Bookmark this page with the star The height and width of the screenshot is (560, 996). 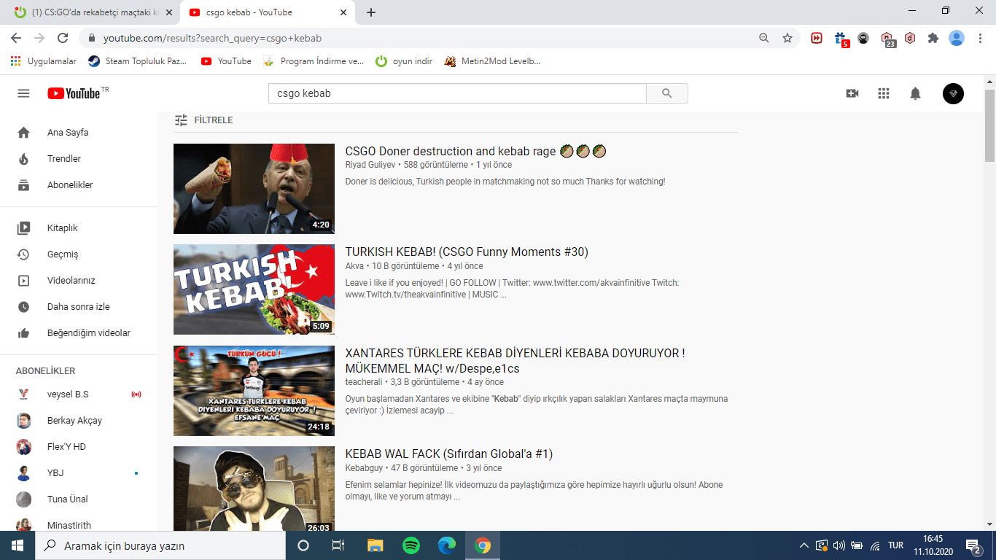click(x=787, y=38)
